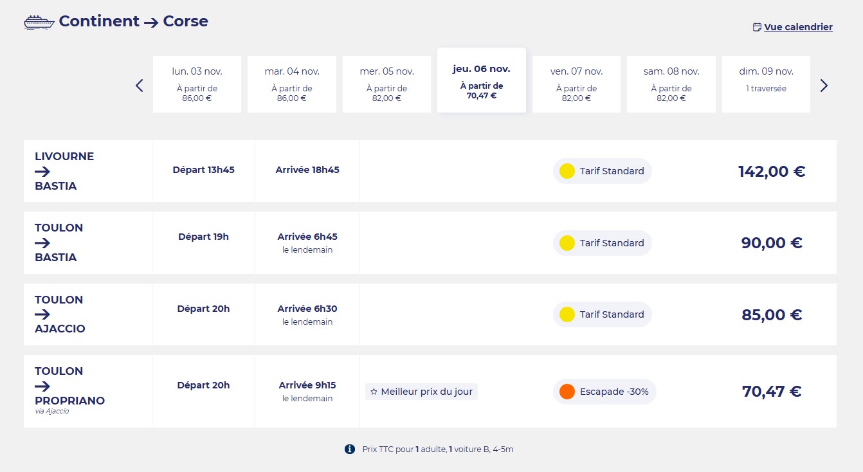Select dim. 09 nov. with 1 traversée
The height and width of the screenshot is (472, 863).
[x=766, y=84]
